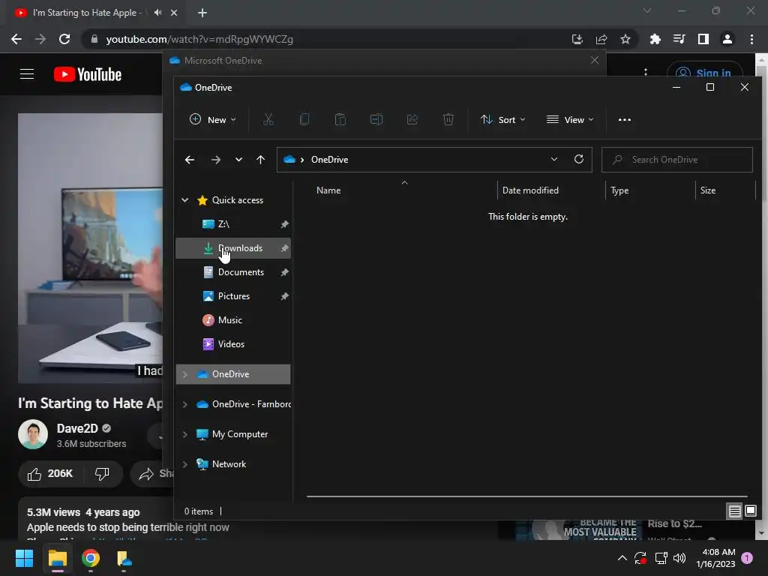Viewport: 768px width, 576px height.
Task: Go up one folder level in explorer
Action: (x=260, y=160)
